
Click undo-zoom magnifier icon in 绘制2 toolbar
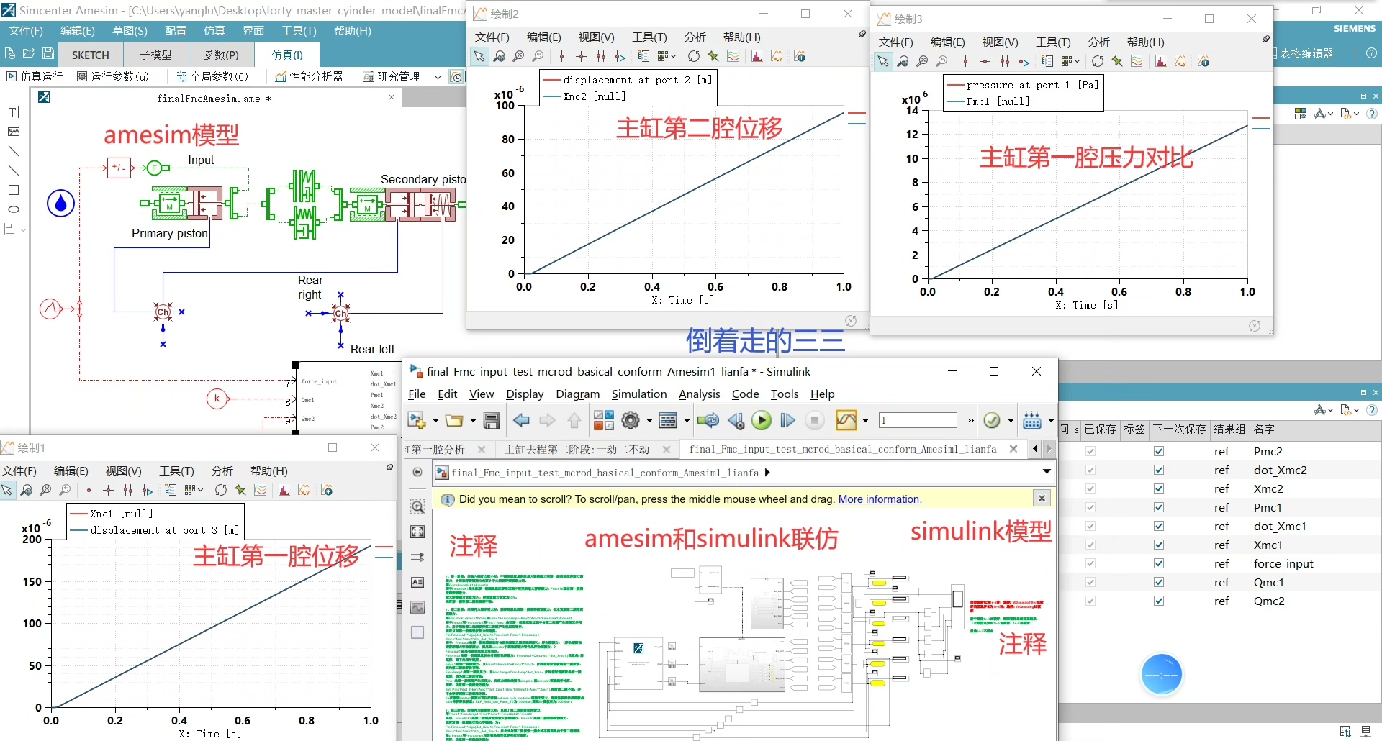[x=538, y=56]
